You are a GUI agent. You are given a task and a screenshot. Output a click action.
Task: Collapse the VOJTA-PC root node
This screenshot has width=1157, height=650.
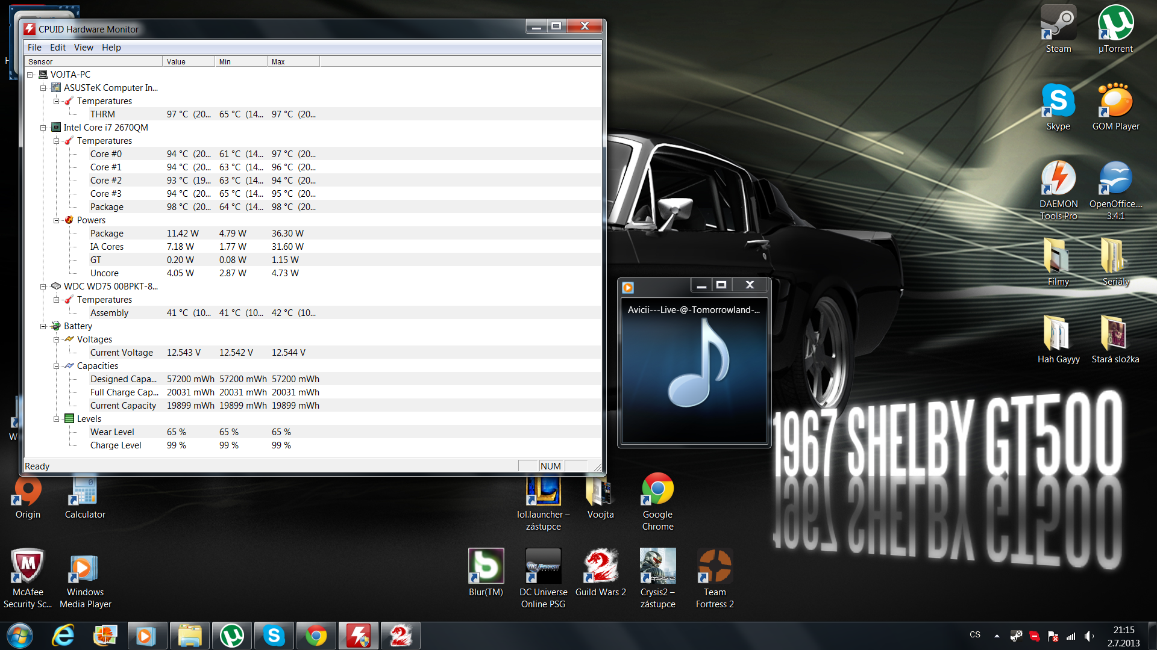pyautogui.click(x=30, y=75)
